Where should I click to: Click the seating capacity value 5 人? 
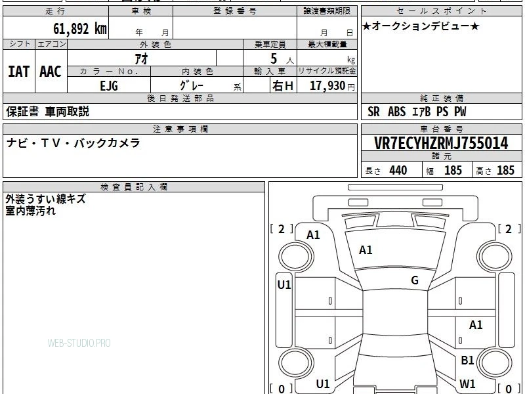click(x=282, y=59)
